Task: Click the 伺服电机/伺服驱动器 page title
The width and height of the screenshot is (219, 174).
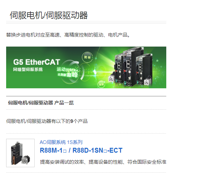Action: [49, 15]
